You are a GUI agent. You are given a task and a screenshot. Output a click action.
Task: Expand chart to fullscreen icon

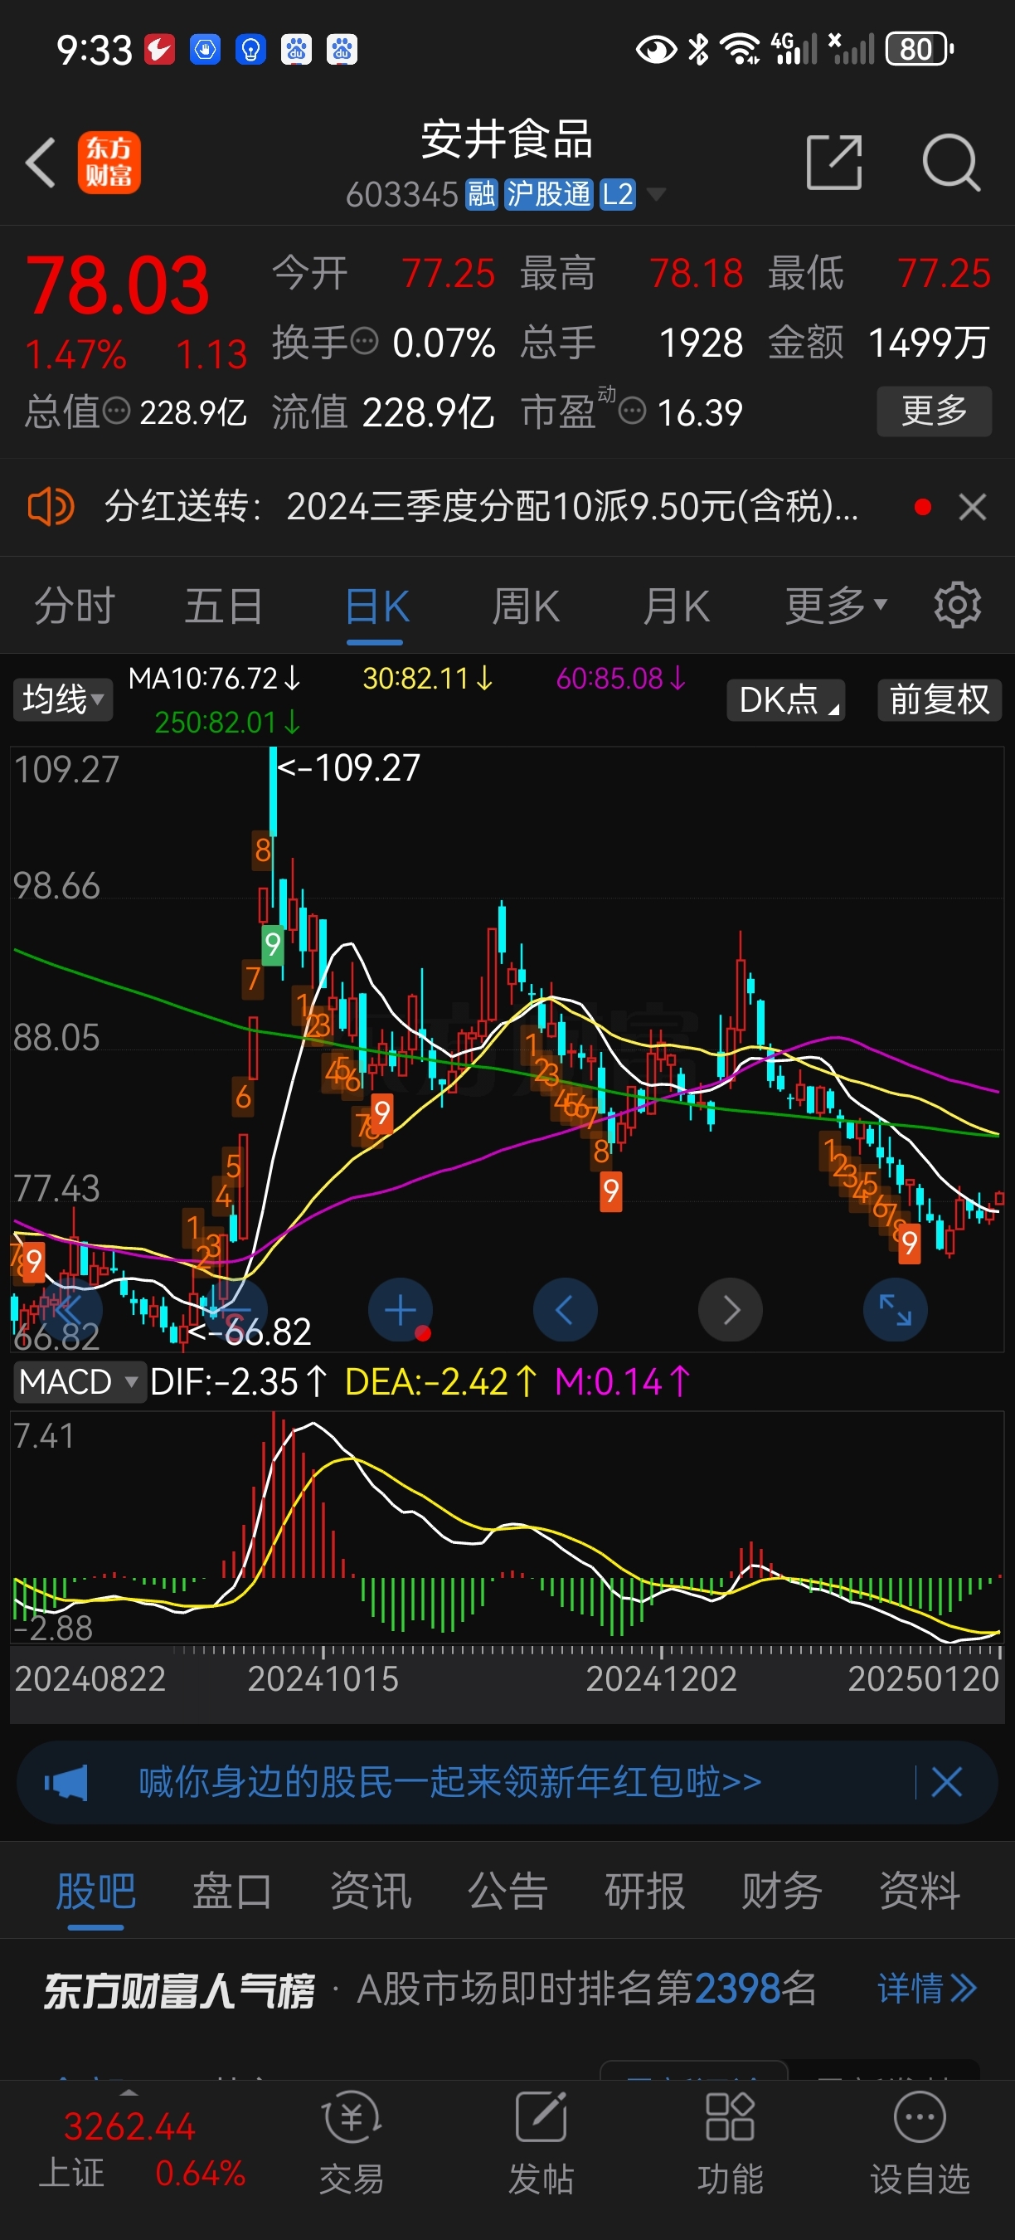coord(895,1309)
